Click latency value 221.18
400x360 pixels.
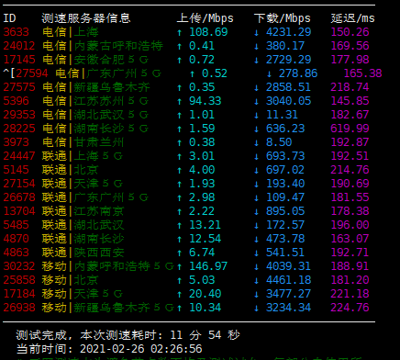pos(350,294)
